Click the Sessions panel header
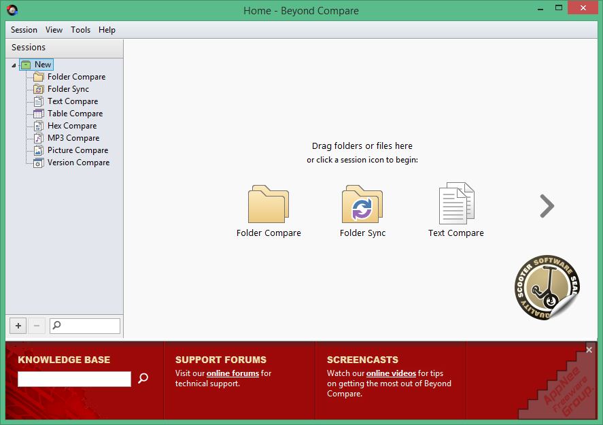The width and height of the screenshot is (603, 425). click(64, 48)
